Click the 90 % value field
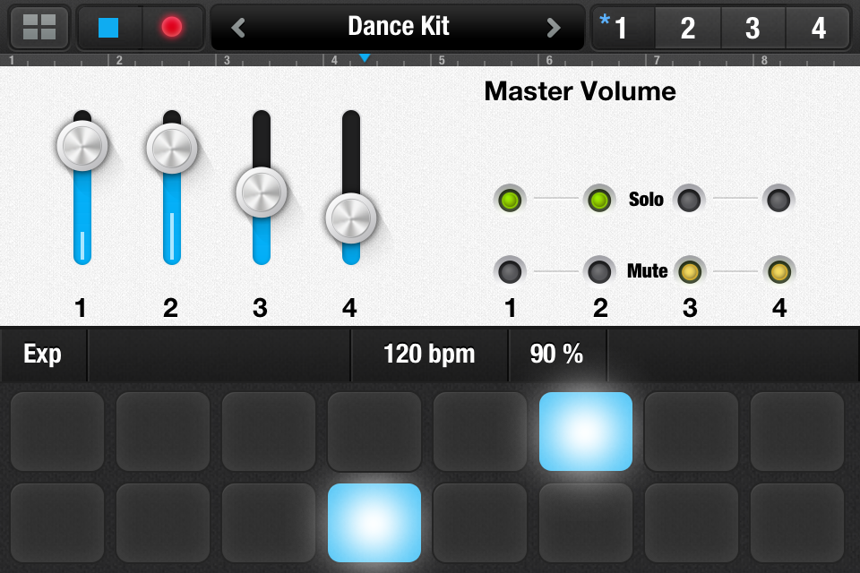 [557, 355]
